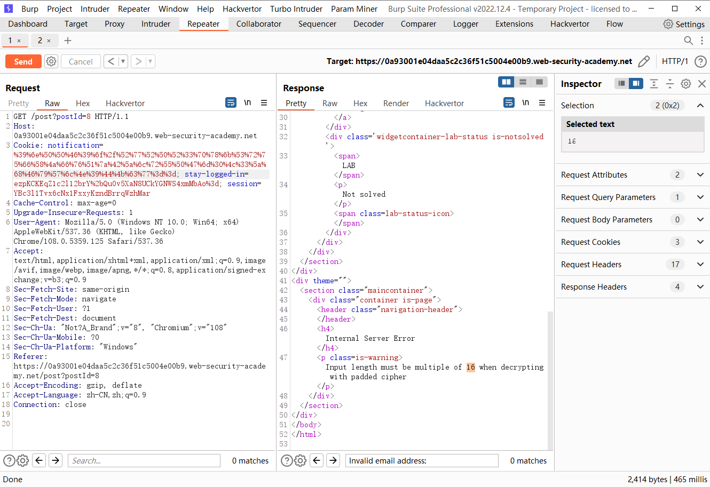Switch Inspector to the right docked layout
This screenshot has height=487, width=710.
pos(636,83)
